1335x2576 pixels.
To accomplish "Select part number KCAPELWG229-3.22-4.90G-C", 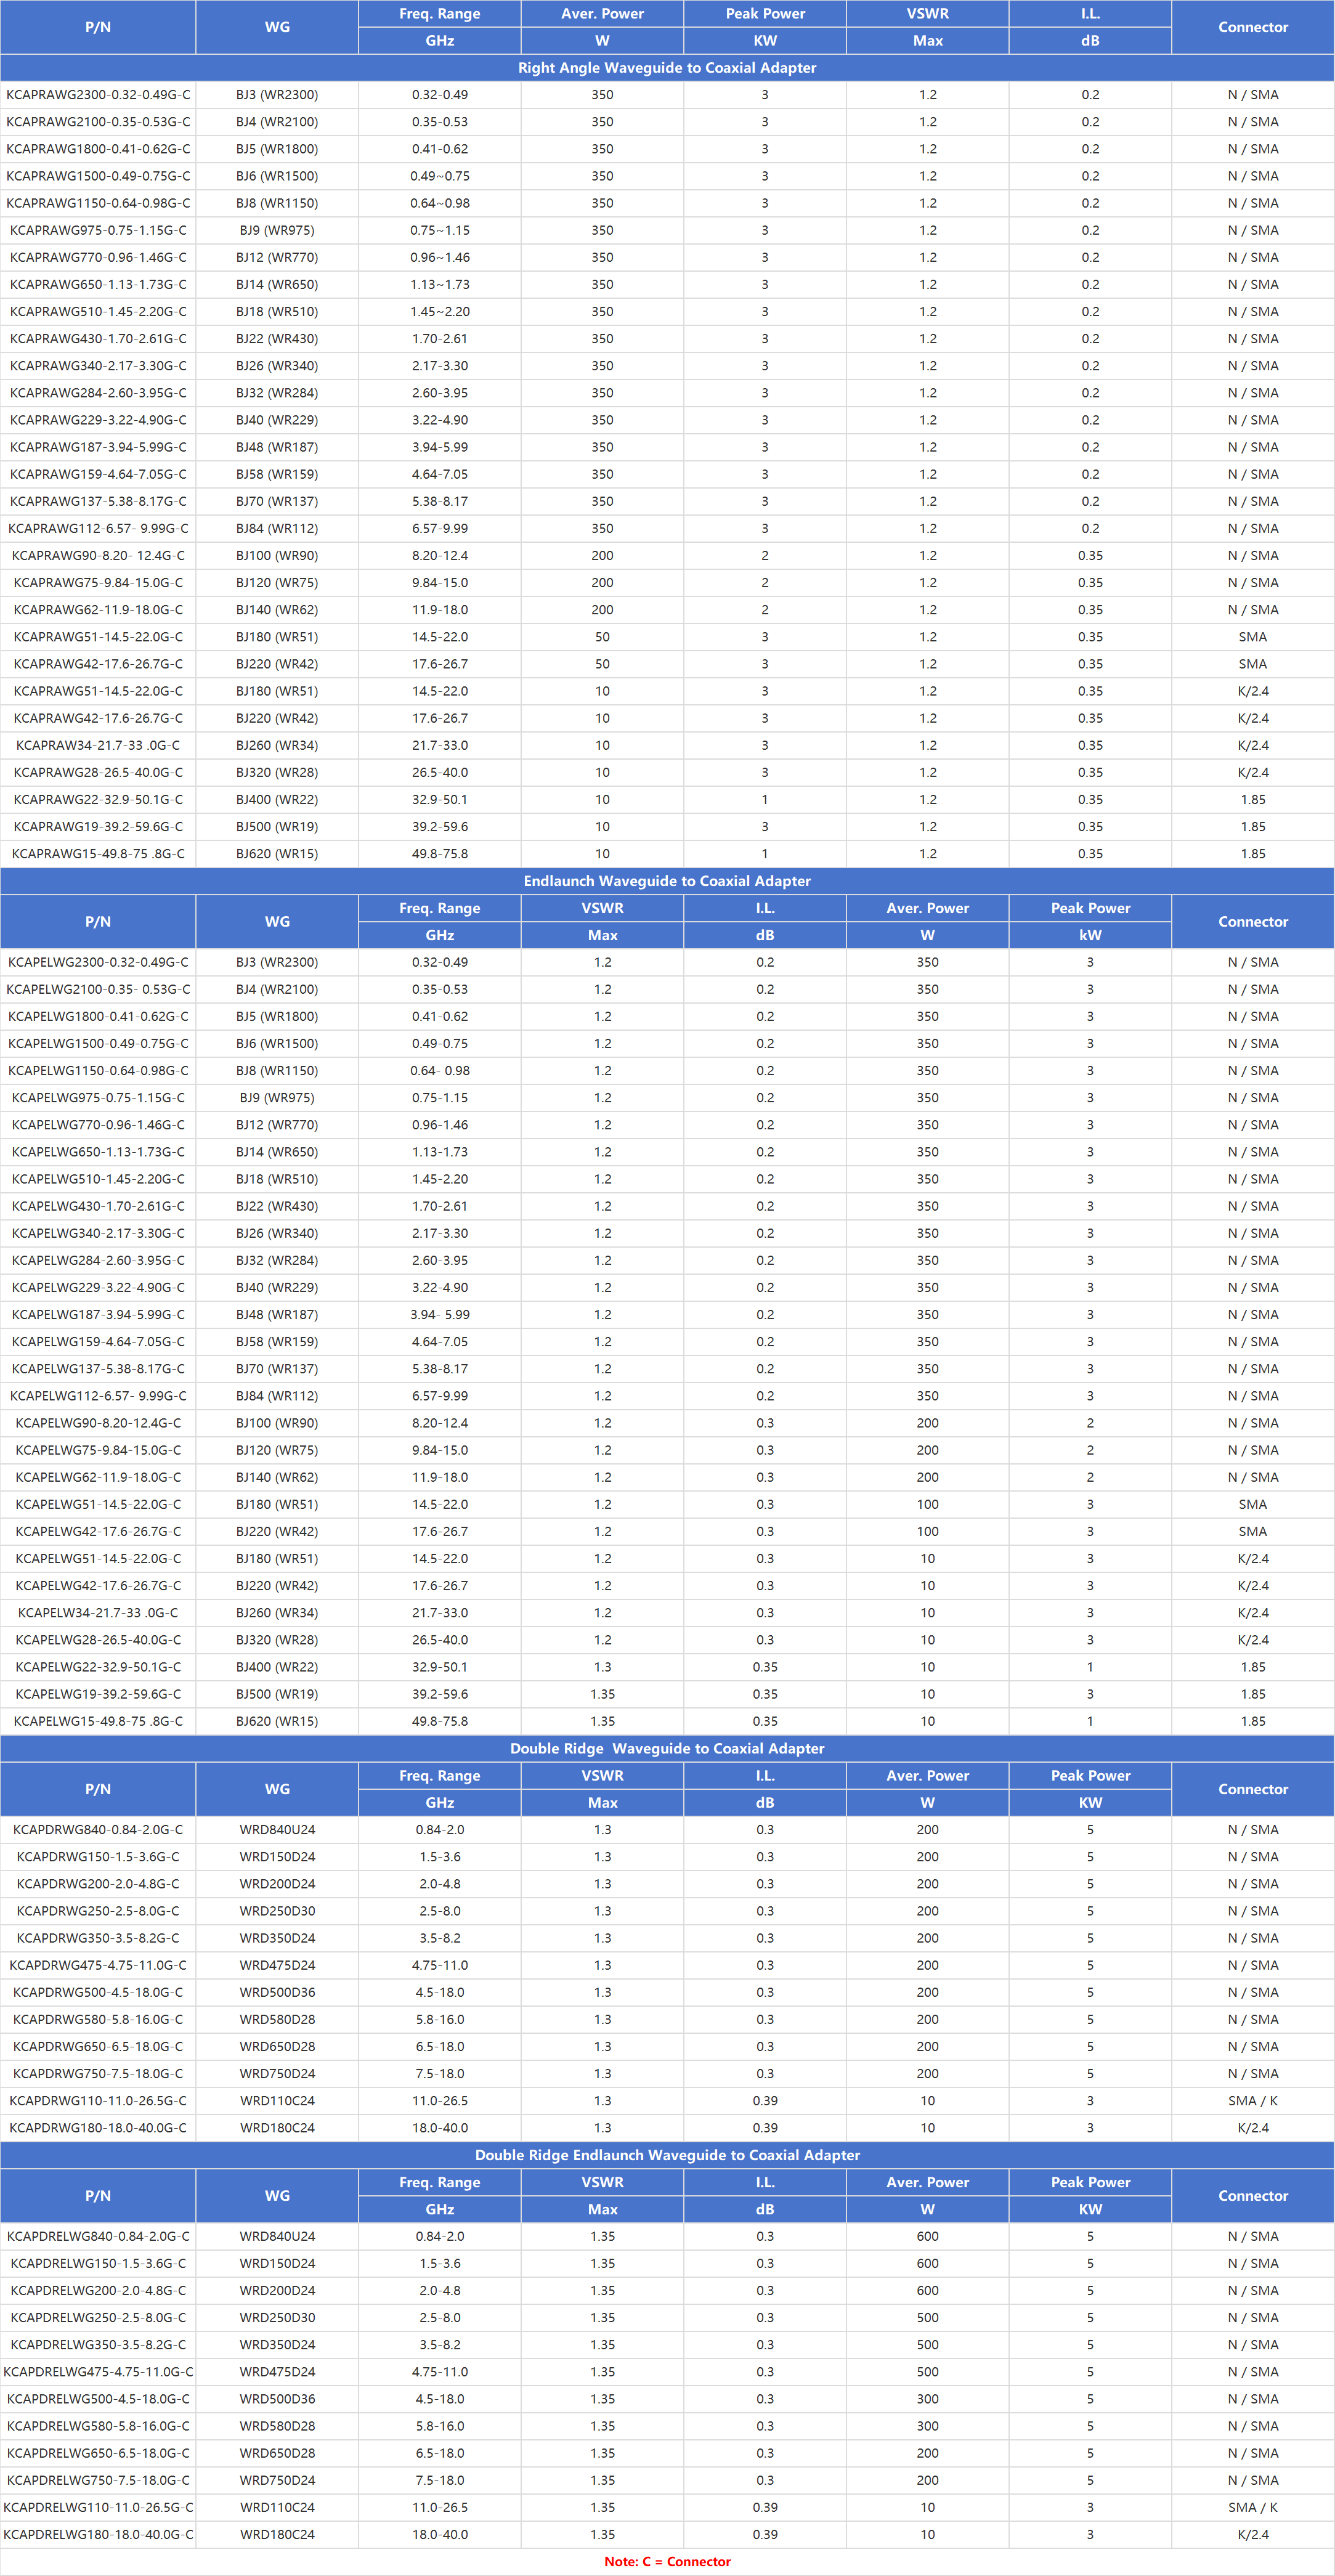I will [x=98, y=1288].
